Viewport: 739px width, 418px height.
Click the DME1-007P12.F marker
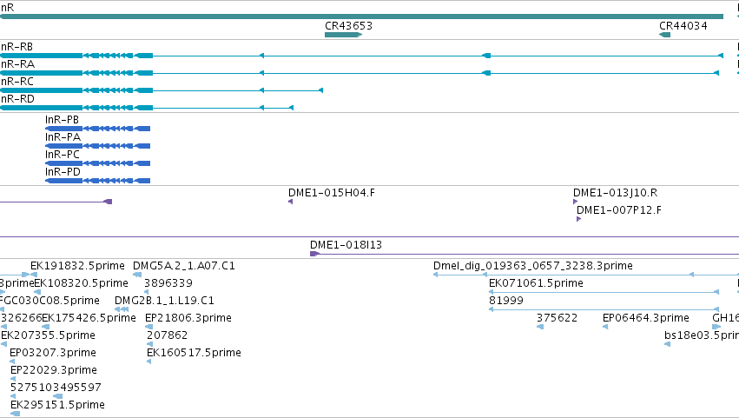(578, 219)
